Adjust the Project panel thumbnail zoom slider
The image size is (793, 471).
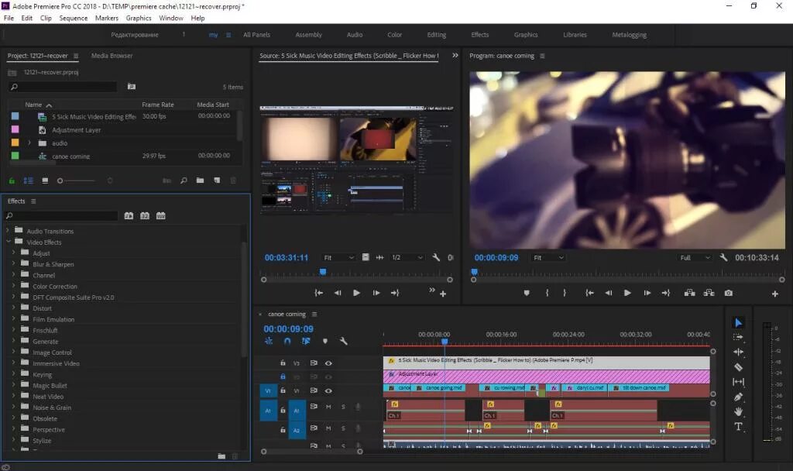tap(76, 180)
